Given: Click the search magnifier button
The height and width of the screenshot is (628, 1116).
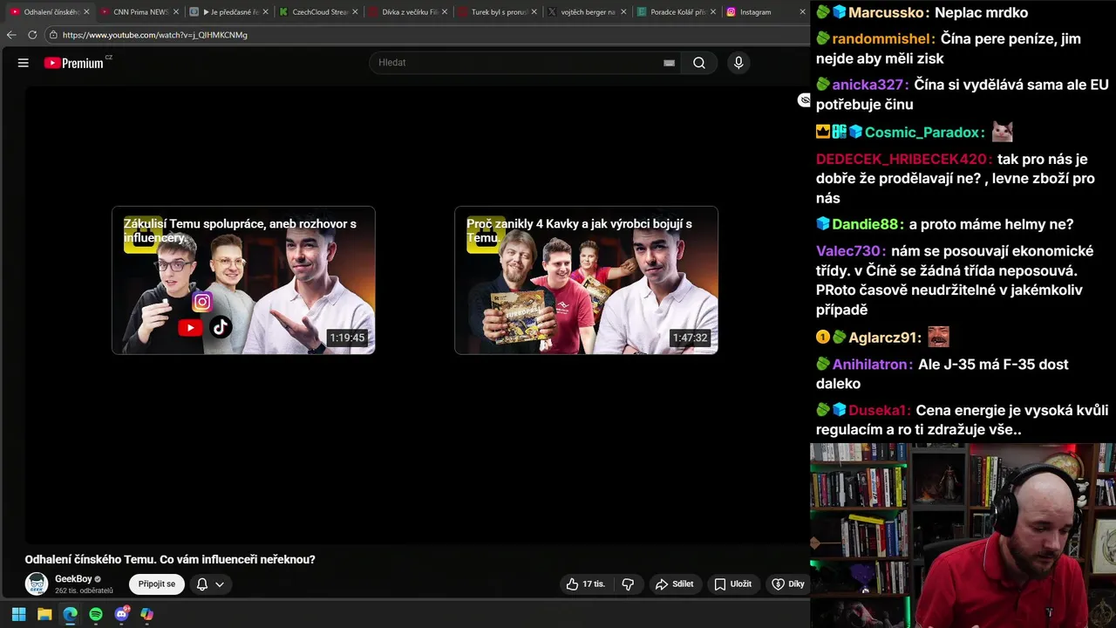Looking at the screenshot, I should (x=699, y=63).
